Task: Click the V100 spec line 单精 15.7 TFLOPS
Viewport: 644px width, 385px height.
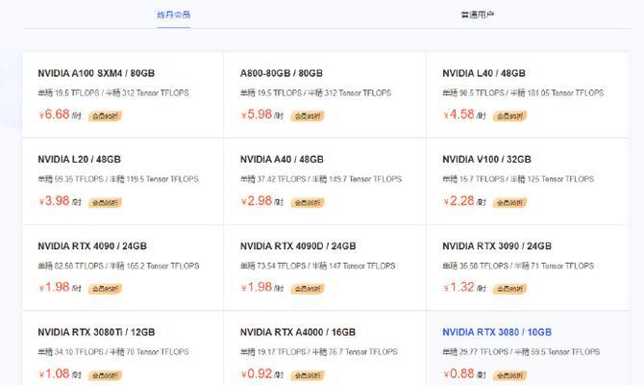Action: (x=473, y=179)
